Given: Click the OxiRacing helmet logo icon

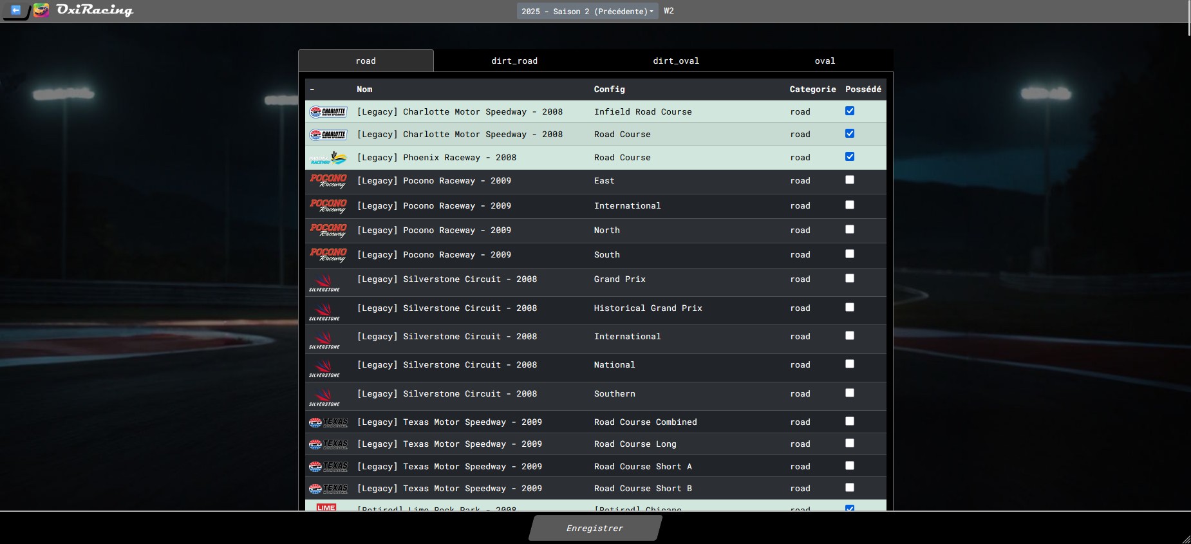Looking at the screenshot, I should tap(41, 10).
